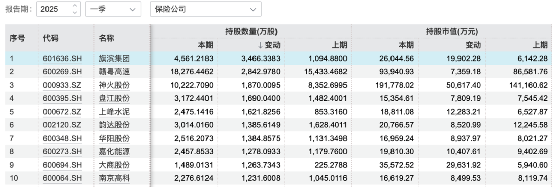The image size is (552, 187).
Task: Click the 本期 header under 持股数量
Action: coord(205,45)
